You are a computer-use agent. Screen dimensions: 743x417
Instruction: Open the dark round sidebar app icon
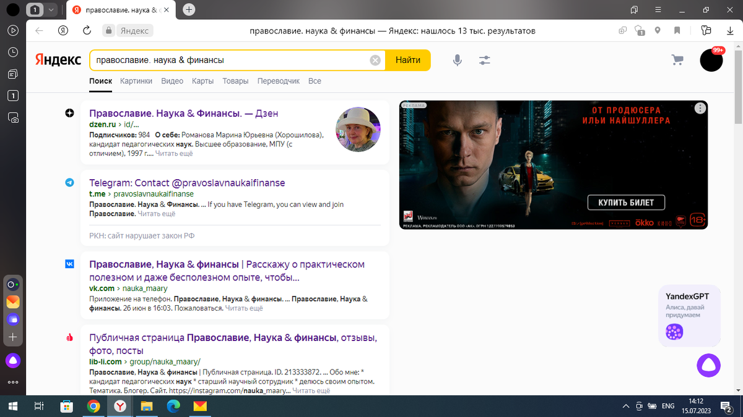(x=13, y=285)
